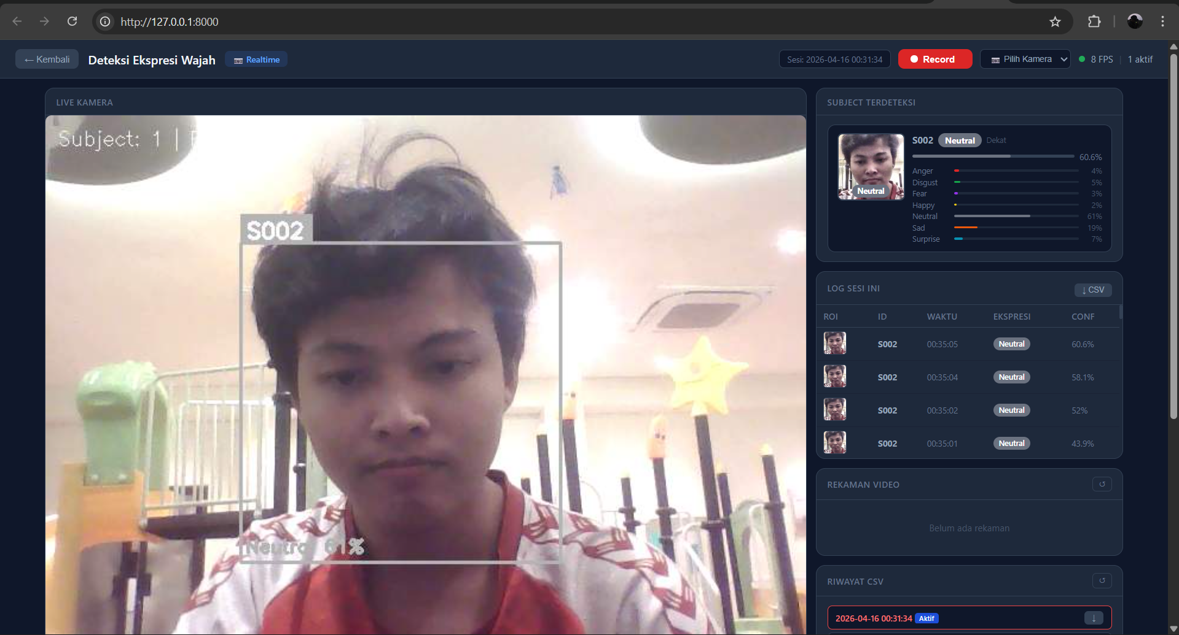The height and width of the screenshot is (635, 1179).
Task: Click the Happy emotion label
Action: tap(923, 205)
